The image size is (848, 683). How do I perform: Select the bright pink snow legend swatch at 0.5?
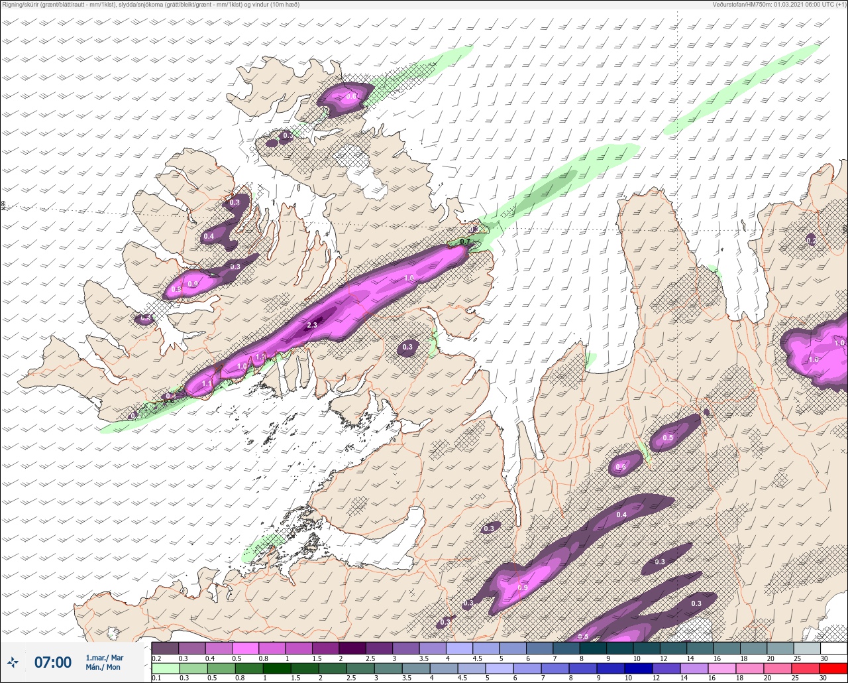tap(245, 648)
